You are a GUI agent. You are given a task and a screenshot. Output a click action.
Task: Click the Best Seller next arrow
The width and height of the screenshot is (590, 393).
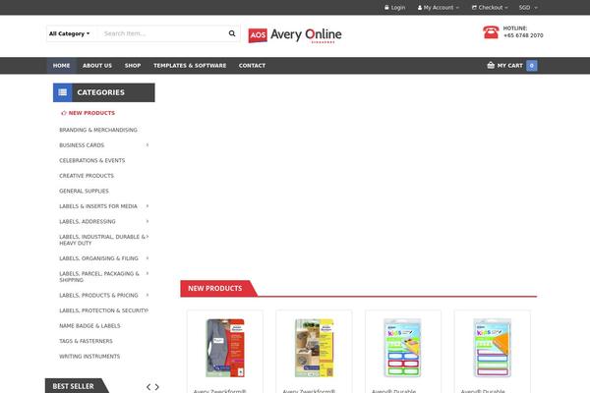tap(157, 386)
